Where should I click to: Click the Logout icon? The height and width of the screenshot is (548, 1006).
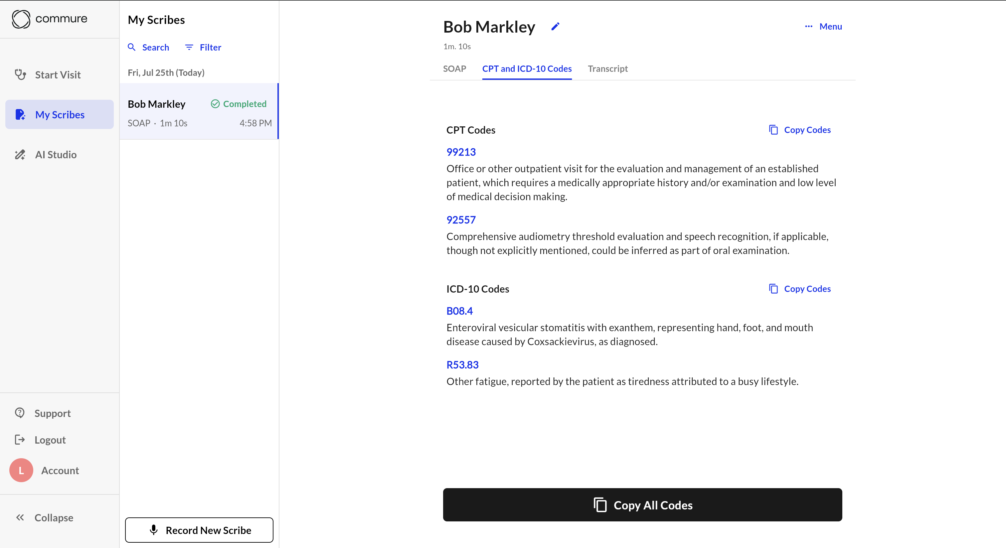click(20, 440)
